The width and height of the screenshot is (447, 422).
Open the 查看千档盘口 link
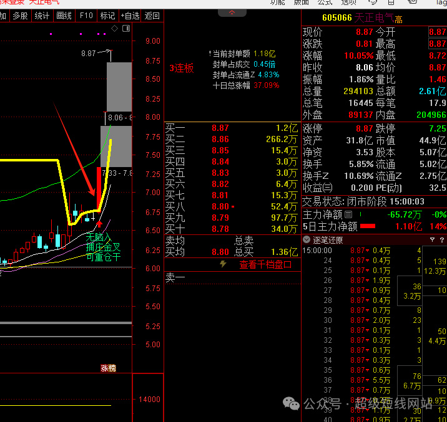click(265, 265)
